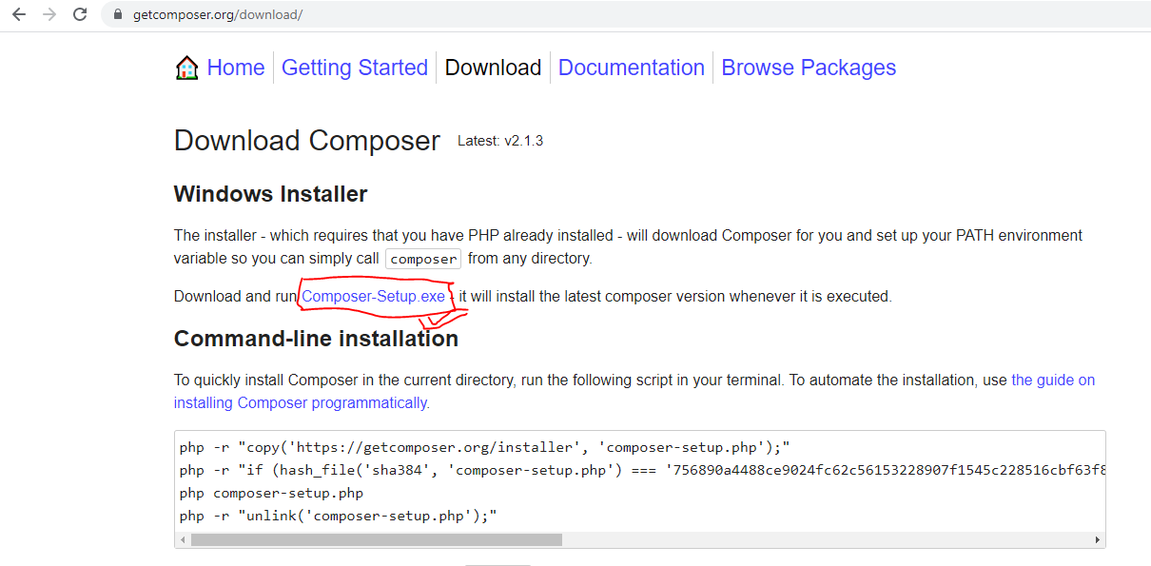
Task: Open Browse Packages link
Action: point(809,68)
